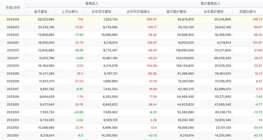
Task: Click month-over-month value -24.96
Action: [78, 112]
